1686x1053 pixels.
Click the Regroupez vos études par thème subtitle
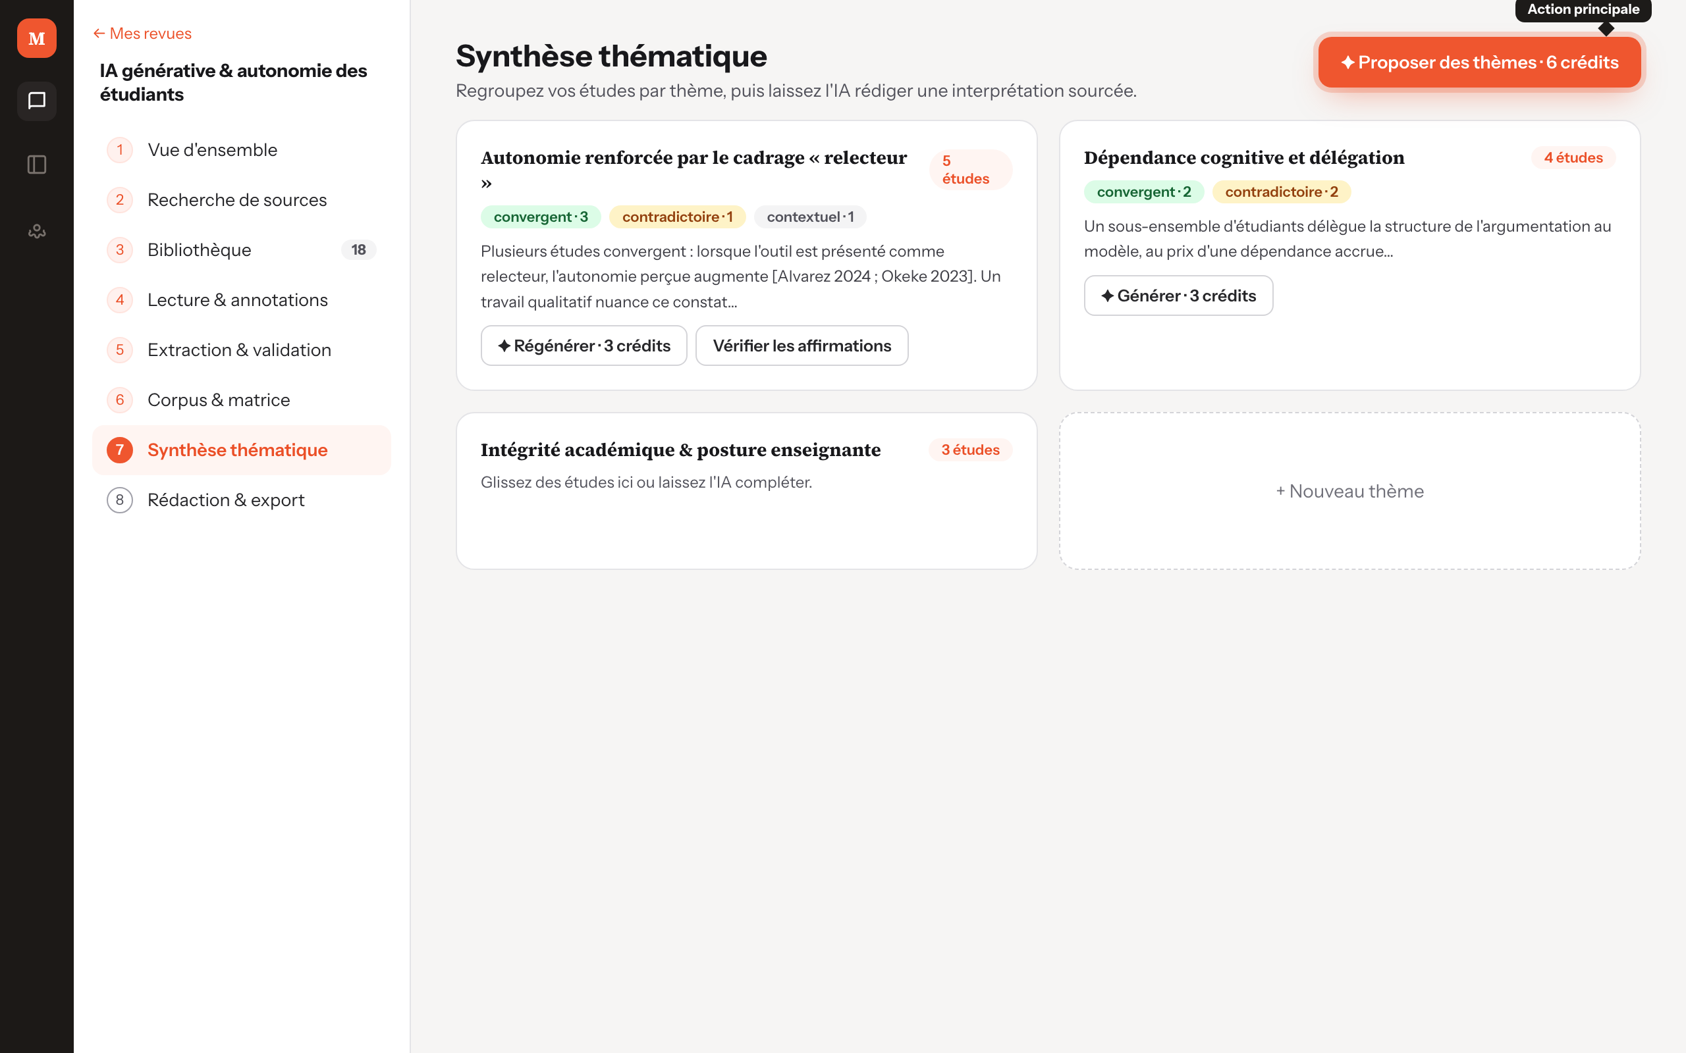[x=796, y=91]
